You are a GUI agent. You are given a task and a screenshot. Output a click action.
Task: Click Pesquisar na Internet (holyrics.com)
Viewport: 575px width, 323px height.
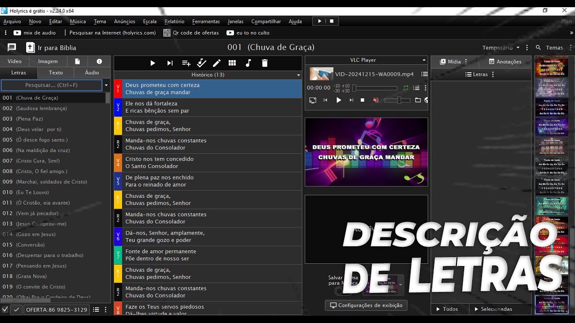click(113, 33)
